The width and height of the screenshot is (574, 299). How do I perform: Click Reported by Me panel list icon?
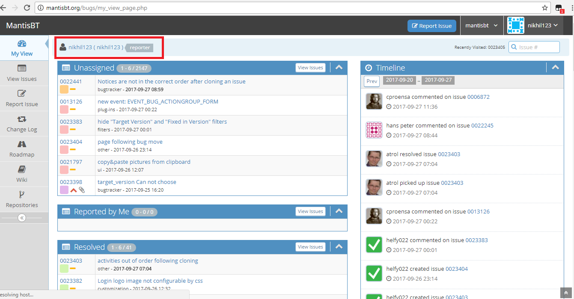[x=66, y=211]
